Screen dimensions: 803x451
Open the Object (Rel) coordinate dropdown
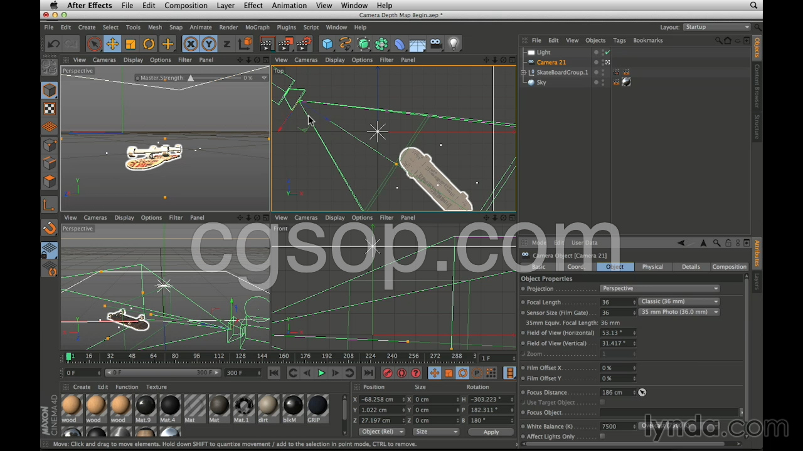[381, 432]
